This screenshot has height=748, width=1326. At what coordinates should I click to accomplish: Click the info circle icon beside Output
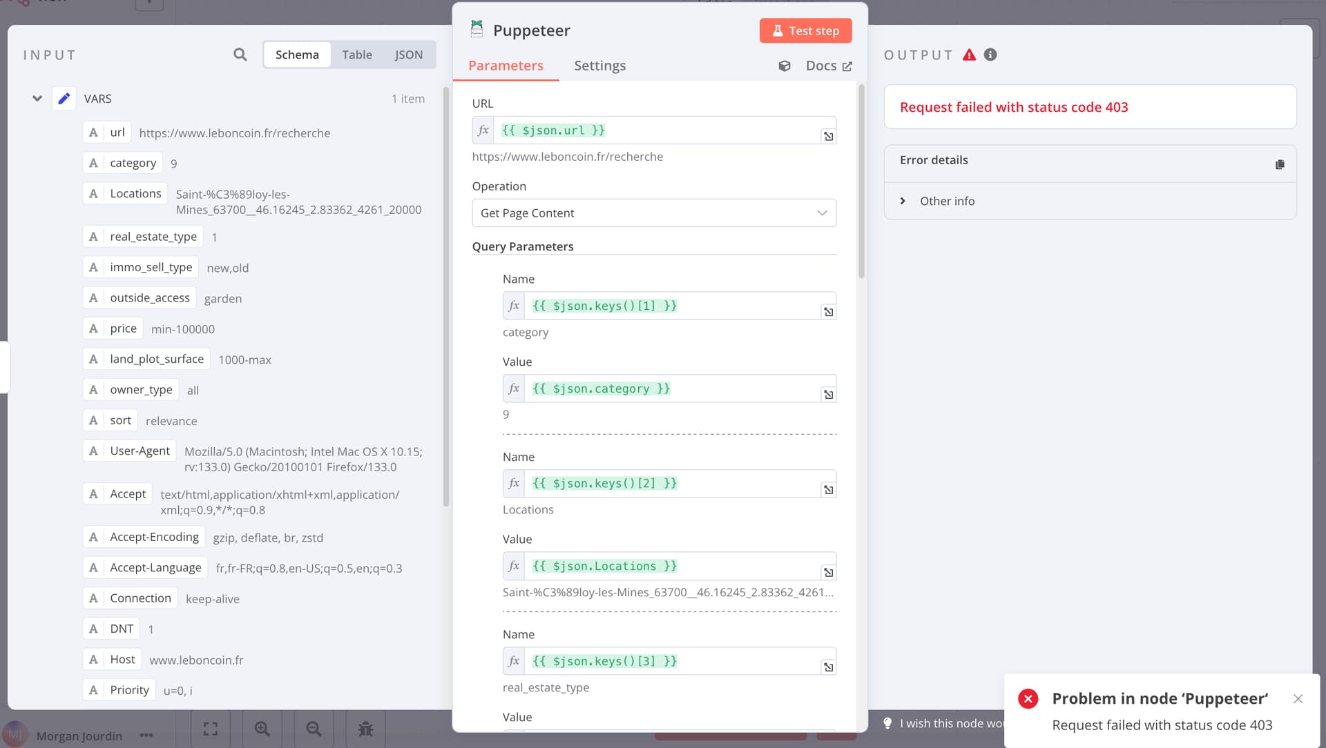click(990, 55)
